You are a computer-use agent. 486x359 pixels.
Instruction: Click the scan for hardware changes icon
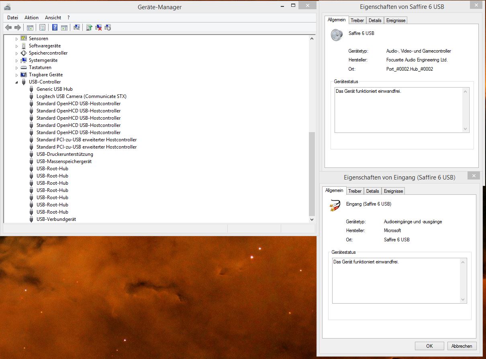[x=77, y=27]
